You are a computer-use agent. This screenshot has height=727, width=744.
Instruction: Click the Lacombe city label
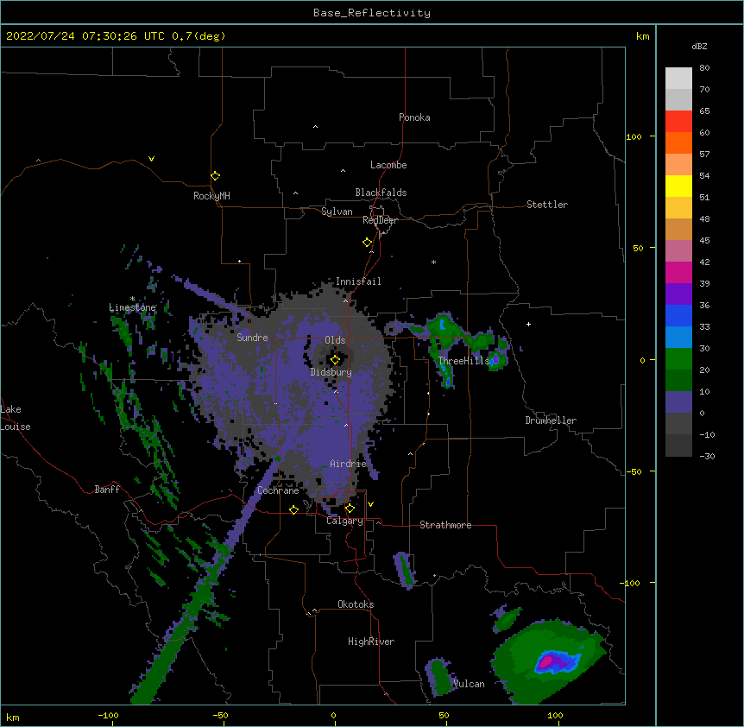[x=388, y=165]
